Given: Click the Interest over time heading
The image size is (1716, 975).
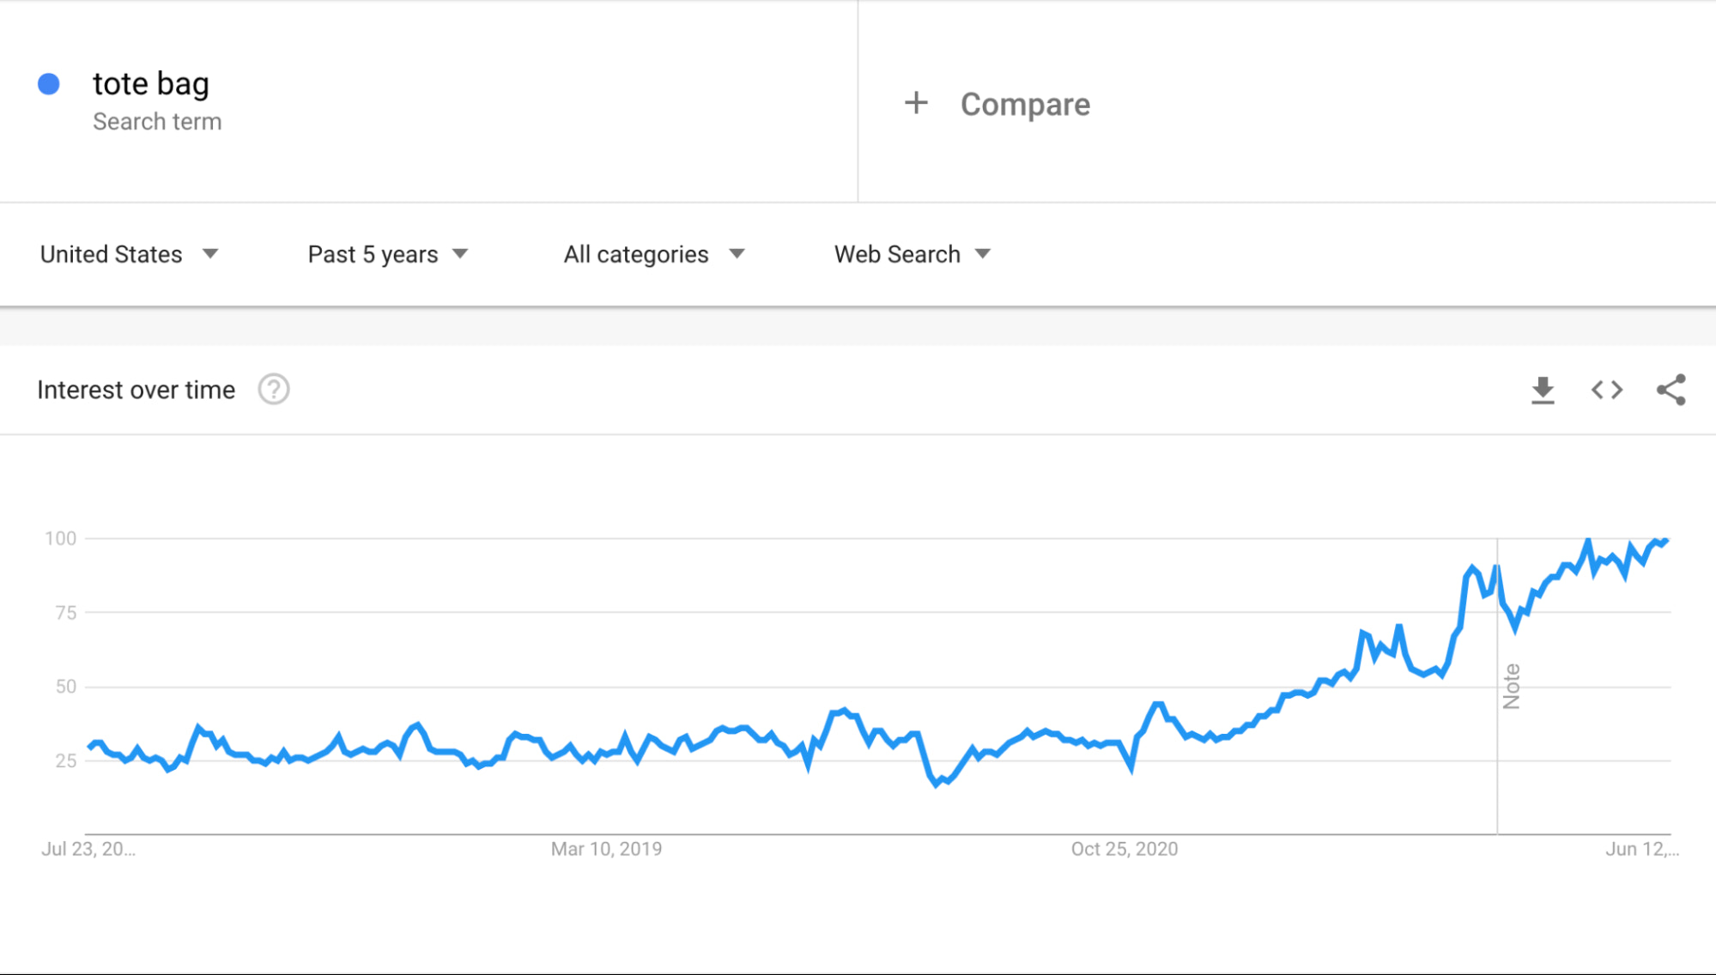Looking at the screenshot, I should 136,391.
